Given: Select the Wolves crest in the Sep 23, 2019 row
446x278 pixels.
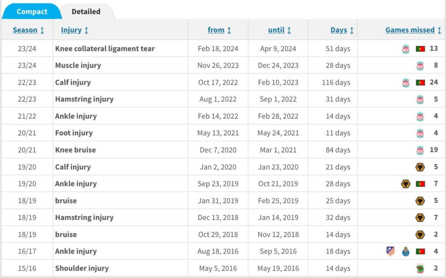Looking at the screenshot, I should click(x=406, y=184).
